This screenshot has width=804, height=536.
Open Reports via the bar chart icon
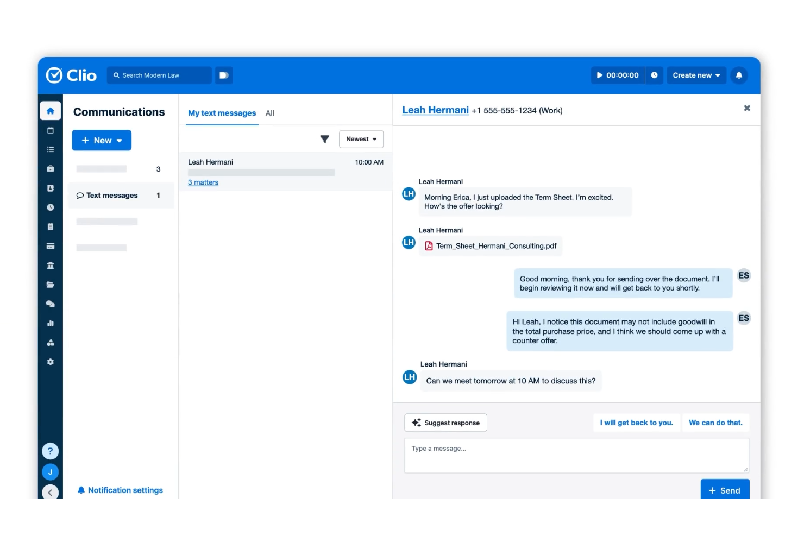pos(50,323)
